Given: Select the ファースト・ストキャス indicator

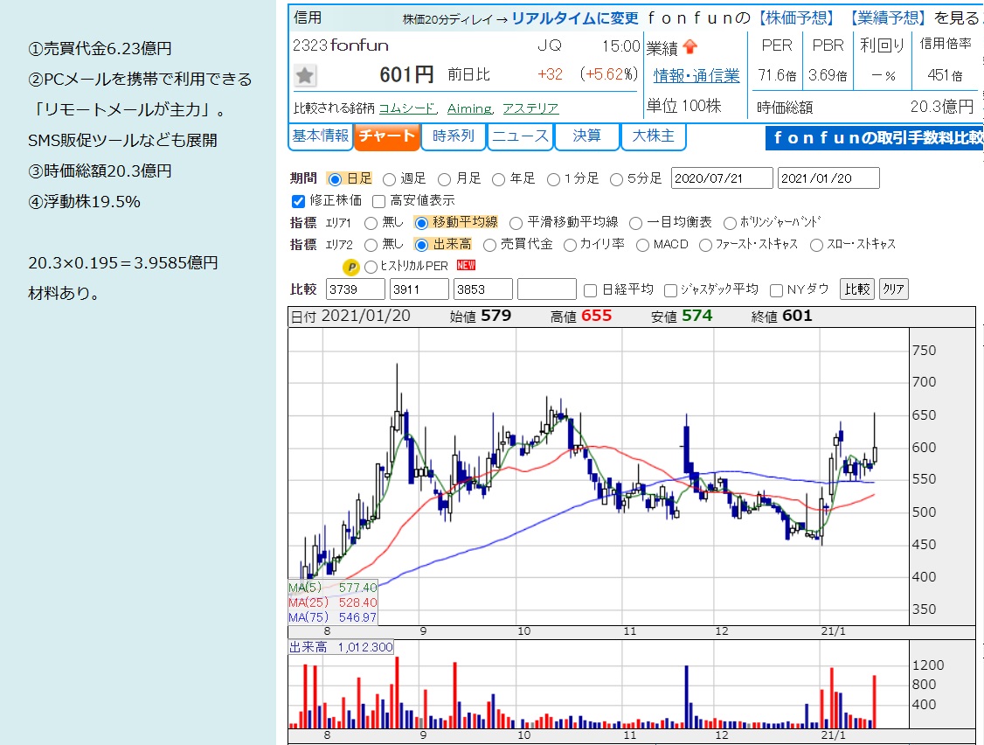Looking at the screenshot, I should coord(705,245).
